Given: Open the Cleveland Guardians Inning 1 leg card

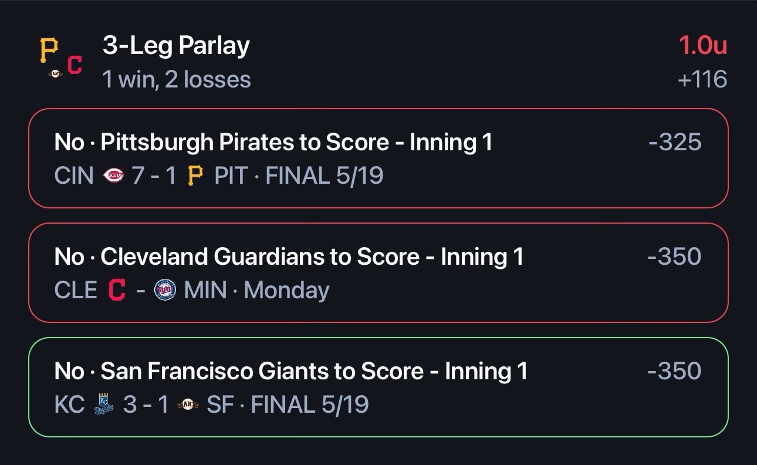Looking at the screenshot, I should click(378, 273).
